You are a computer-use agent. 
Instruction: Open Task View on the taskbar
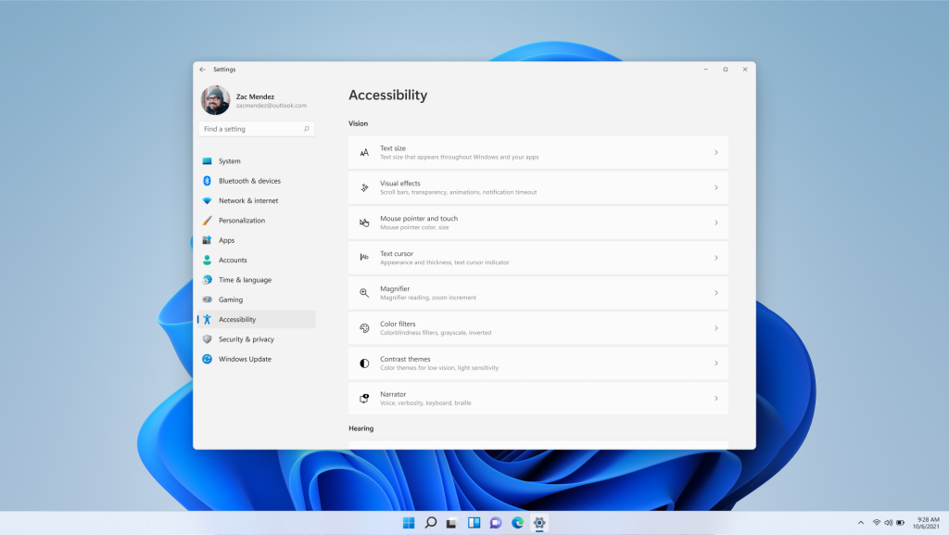pyautogui.click(x=451, y=523)
